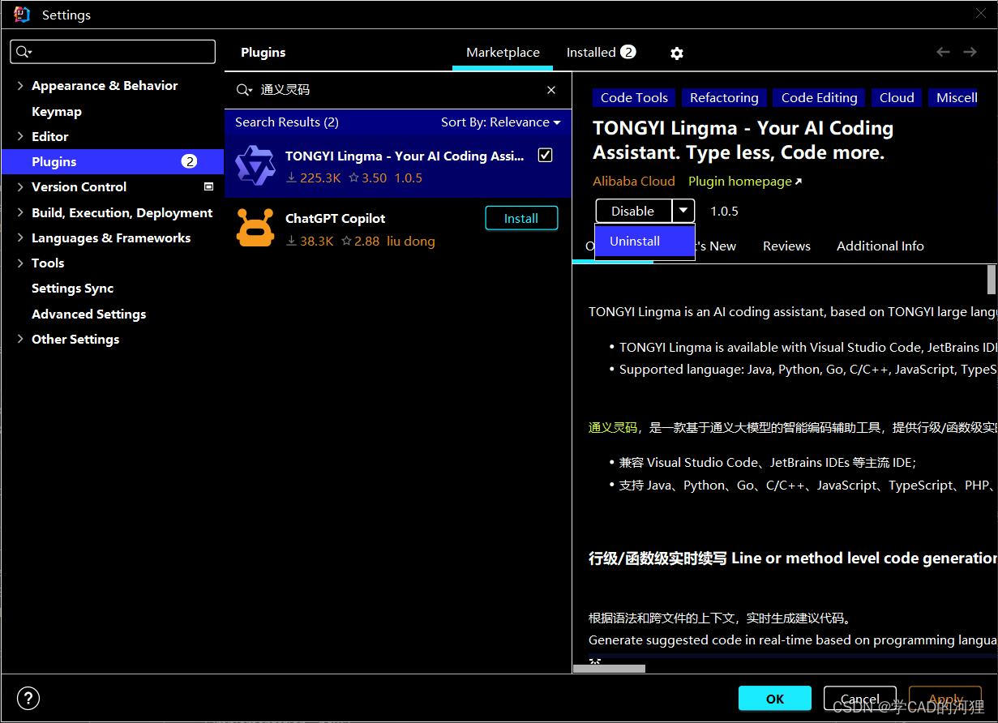Click the Disable plugin button
This screenshot has width=998, height=723.
[634, 211]
